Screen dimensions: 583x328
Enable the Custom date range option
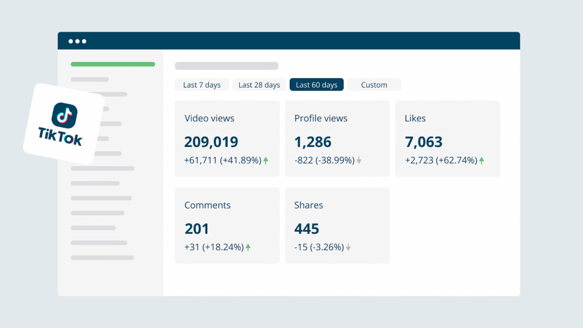[373, 84]
